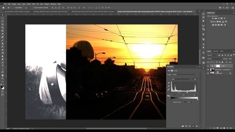Select the Gradient tool
The image size is (235, 132).
coord(3,53)
